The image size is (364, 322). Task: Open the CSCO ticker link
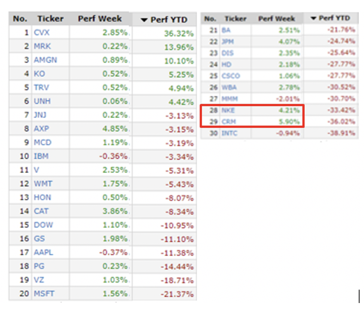[x=231, y=76]
